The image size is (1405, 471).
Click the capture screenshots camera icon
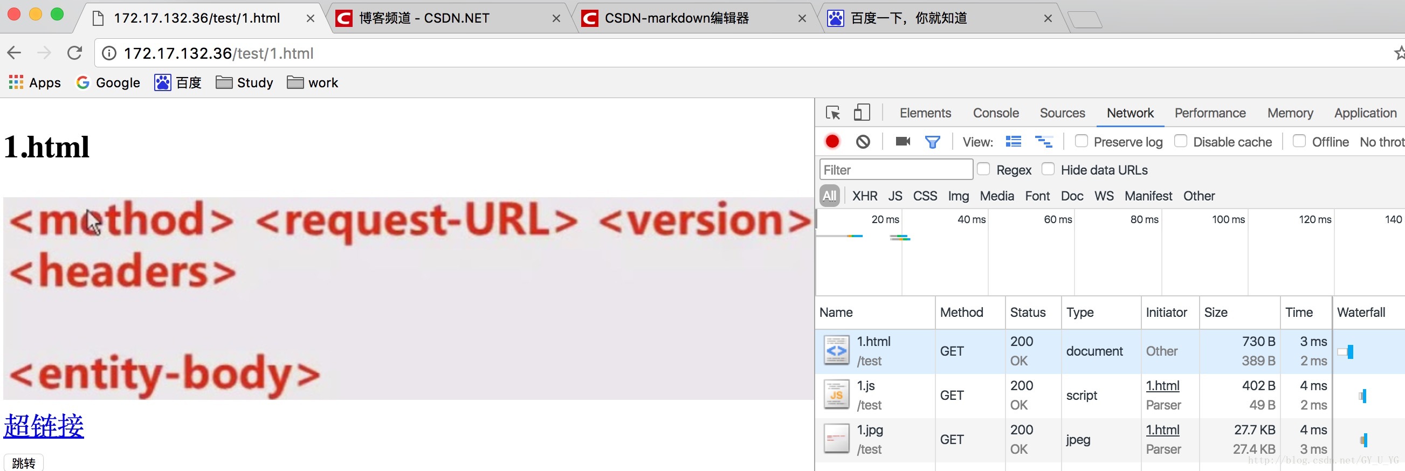pyautogui.click(x=903, y=142)
